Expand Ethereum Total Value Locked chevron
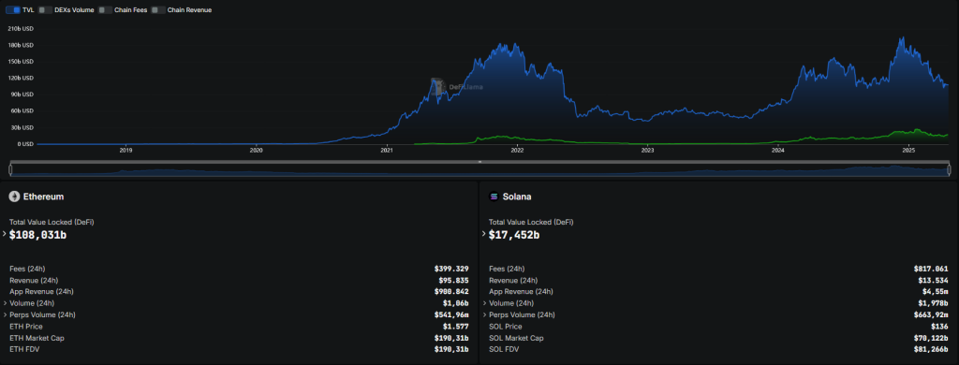This screenshot has height=365, width=959. tap(5, 234)
